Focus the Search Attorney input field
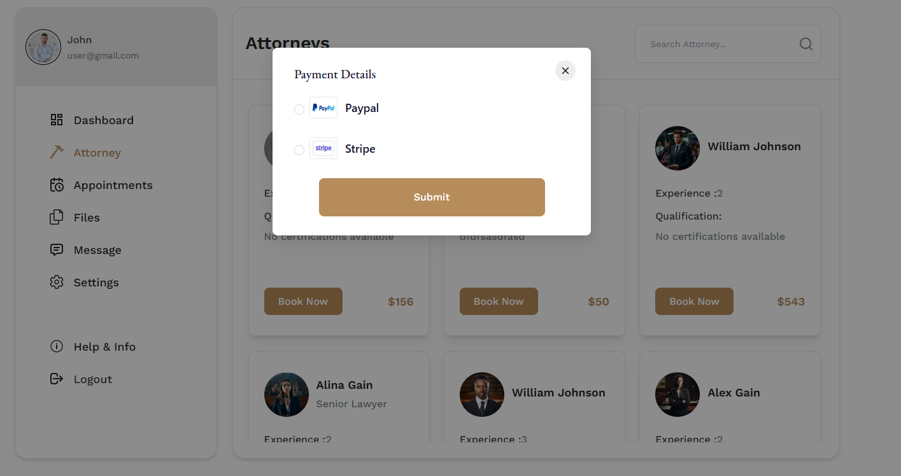901x476 pixels. click(x=728, y=44)
